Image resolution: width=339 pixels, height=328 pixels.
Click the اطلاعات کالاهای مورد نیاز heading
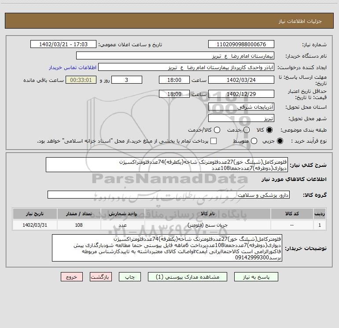(294, 179)
